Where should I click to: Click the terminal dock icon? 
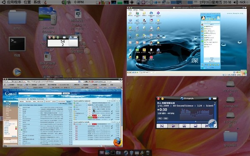coord(113,153)
